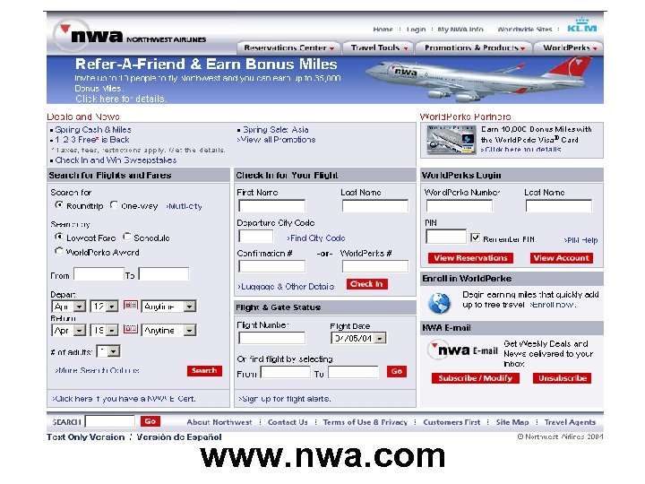Choose Schedule search option

pos(127,237)
